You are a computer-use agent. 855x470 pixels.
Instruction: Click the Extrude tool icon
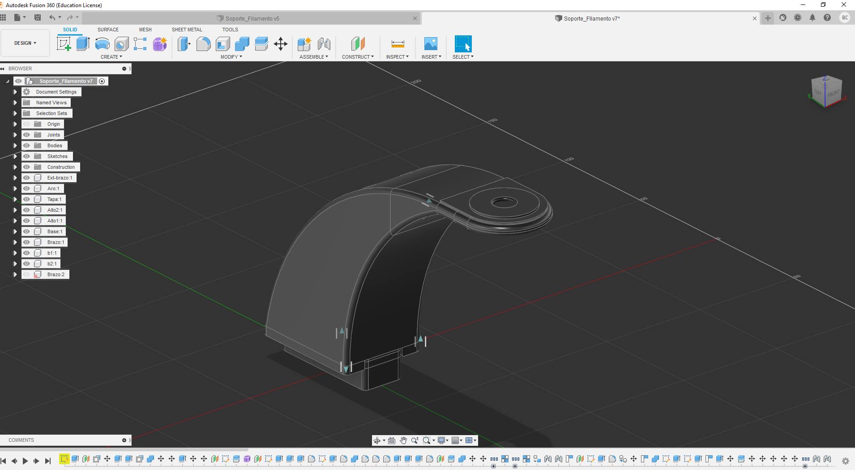tap(83, 44)
